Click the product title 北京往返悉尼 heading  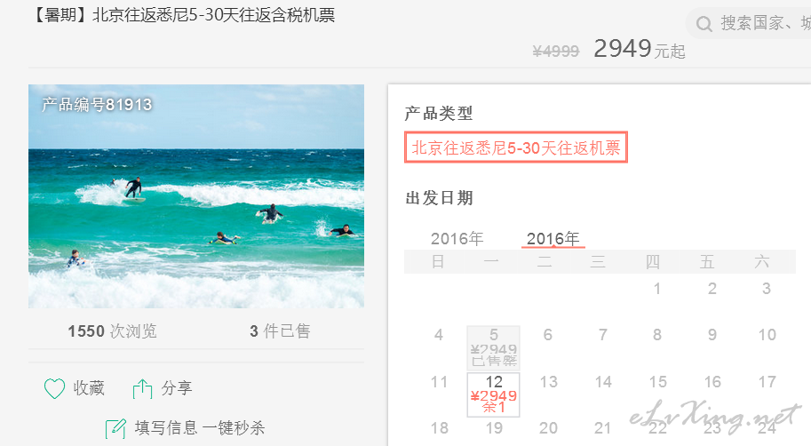click(183, 15)
